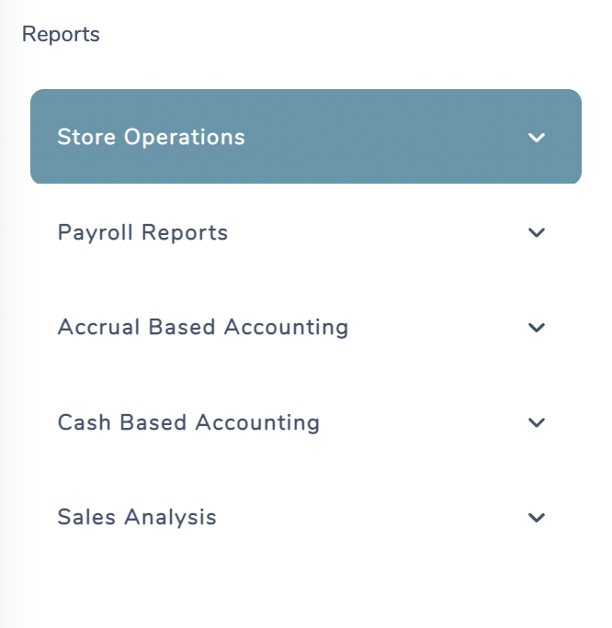Click the chevron arrow beside Store Operations
612x628 pixels.
coord(537,138)
